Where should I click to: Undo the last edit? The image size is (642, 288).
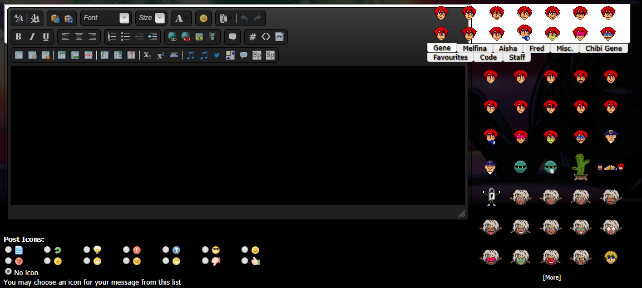(244, 18)
